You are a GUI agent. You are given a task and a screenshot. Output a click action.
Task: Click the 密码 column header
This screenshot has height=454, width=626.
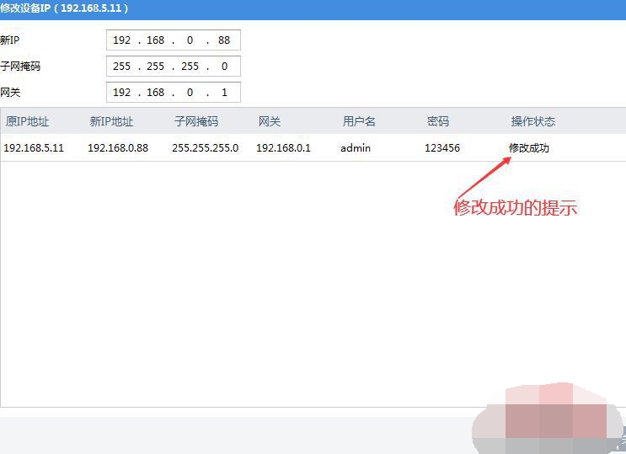pyautogui.click(x=438, y=121)
